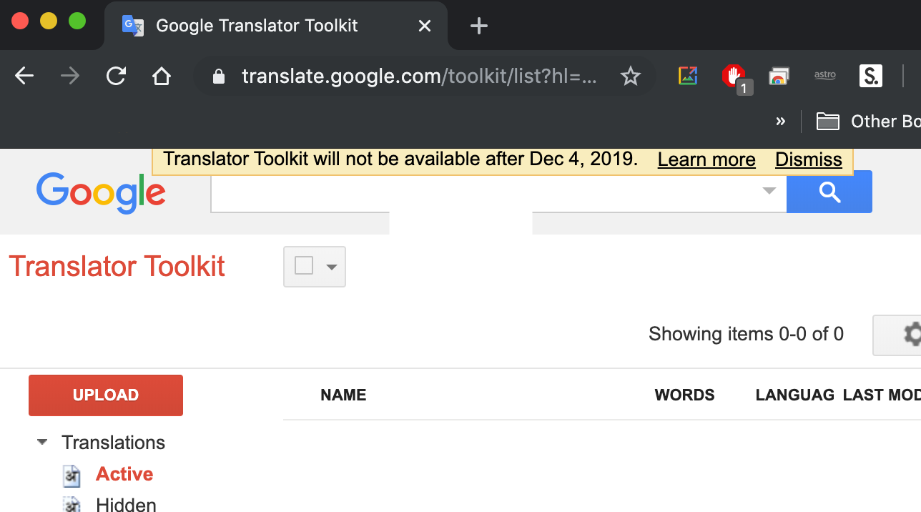Open a new browser tab
Screen dimensions: 921x512
click(x=479, y=26)
